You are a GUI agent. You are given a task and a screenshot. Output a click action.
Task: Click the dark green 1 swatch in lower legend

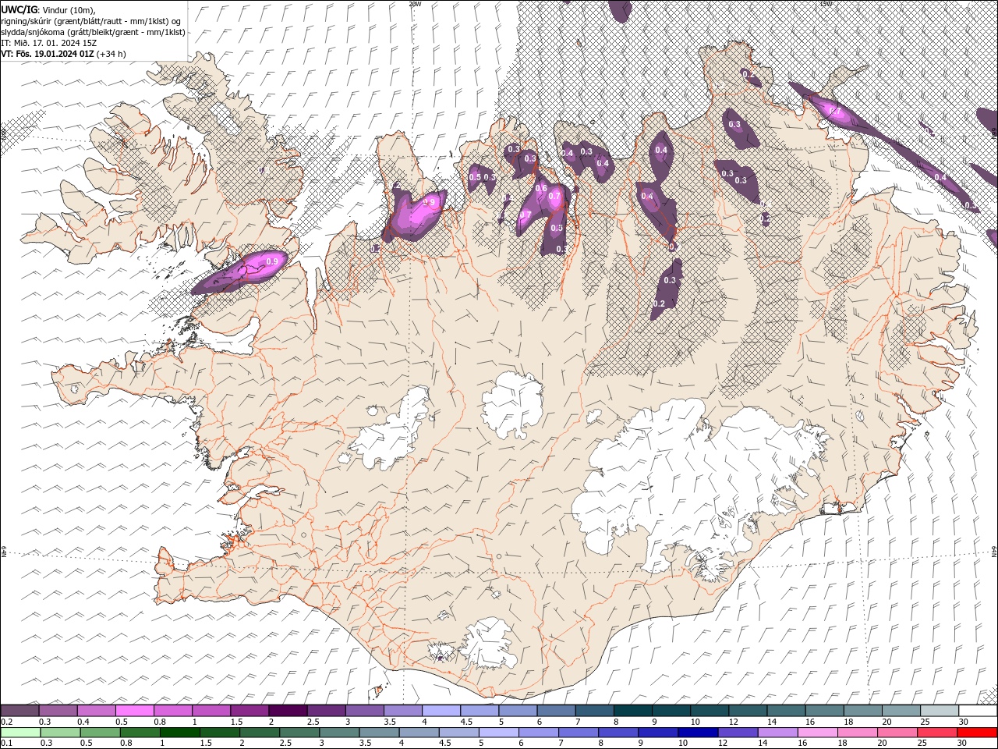click(x=179, y=733)
